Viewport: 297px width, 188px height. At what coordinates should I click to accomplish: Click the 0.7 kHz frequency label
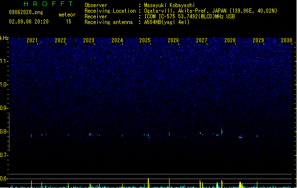coord(4,155)
